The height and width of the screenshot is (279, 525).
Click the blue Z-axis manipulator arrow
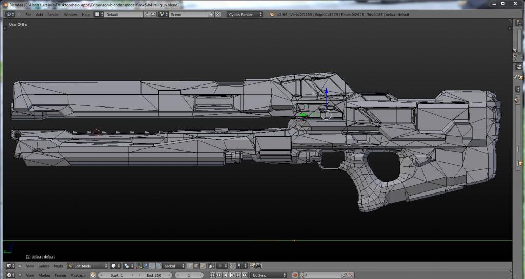pyautogui.click(x=327, y=91)
